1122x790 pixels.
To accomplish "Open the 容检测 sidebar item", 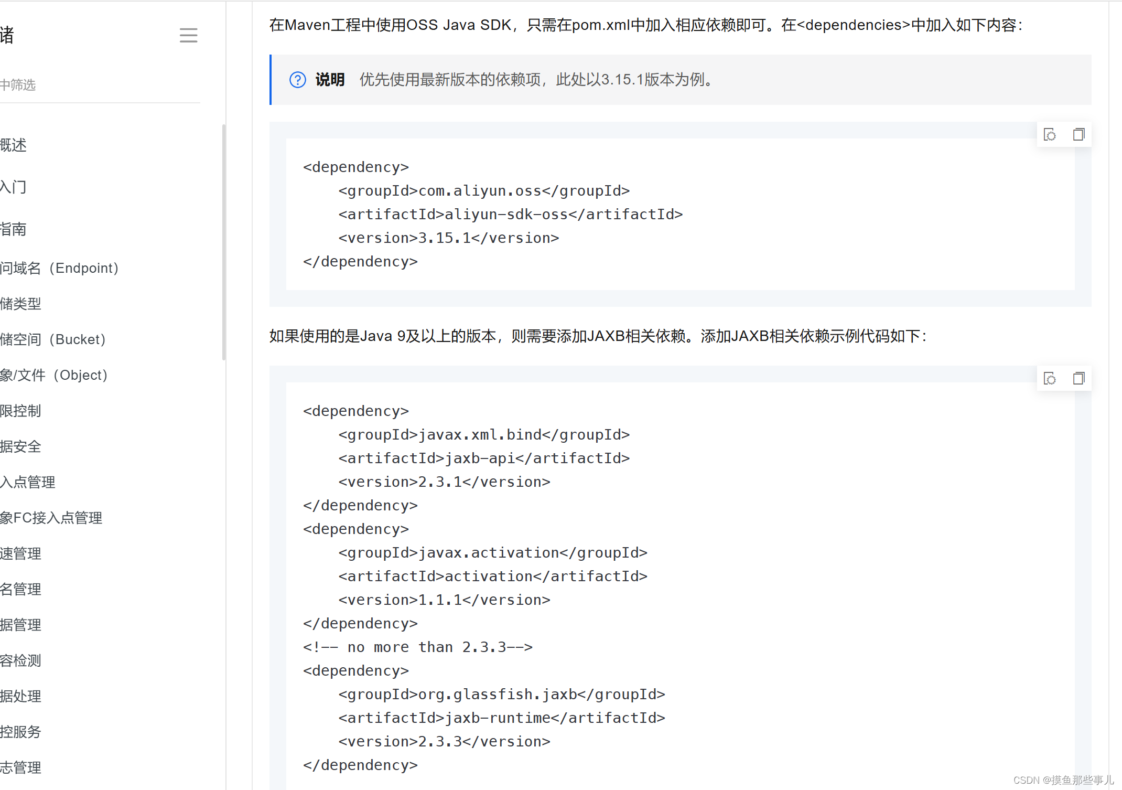I will click(x=20, y=660).
